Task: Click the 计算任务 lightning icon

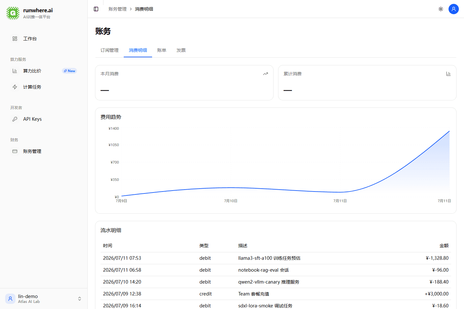Action: point(15,87)
